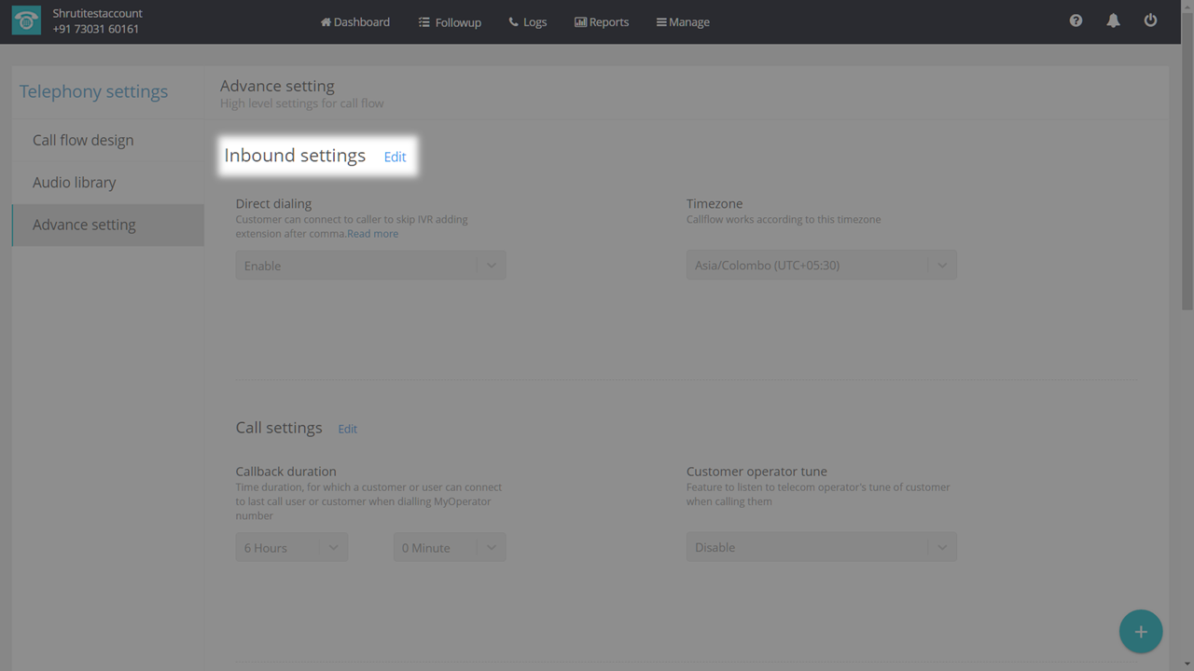Open the Manage menu

pos(683,21)
